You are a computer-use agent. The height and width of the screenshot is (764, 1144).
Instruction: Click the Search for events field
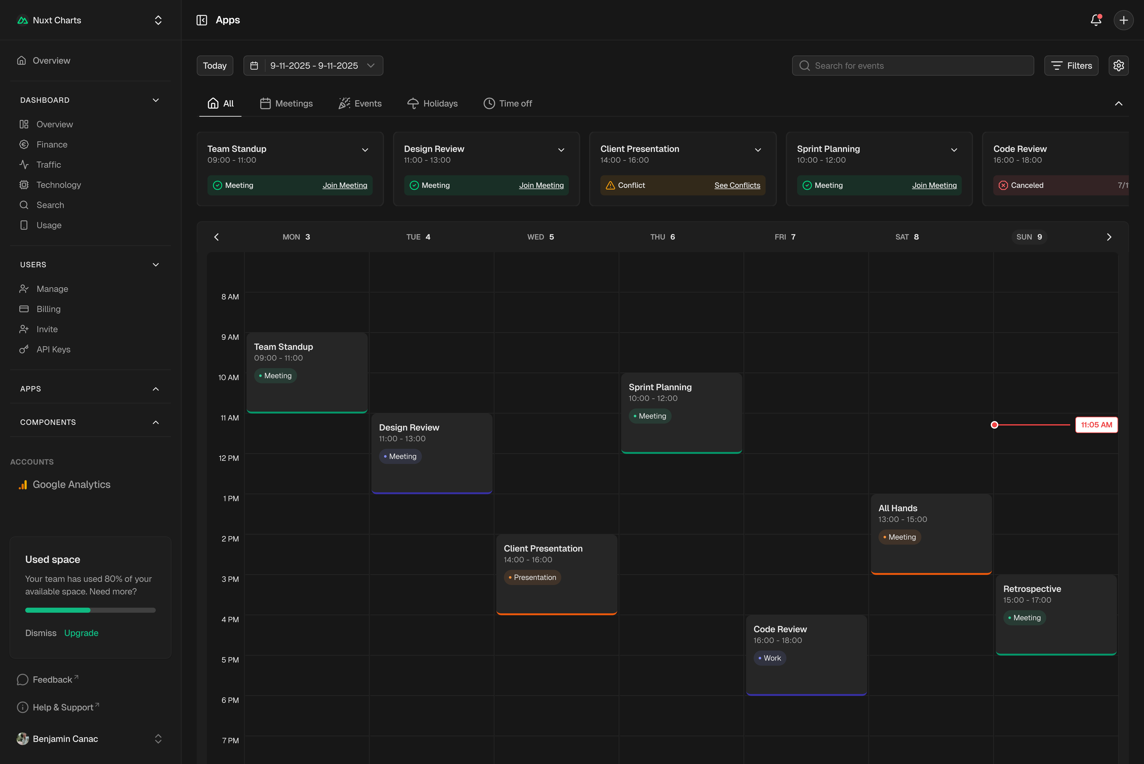tap(913, 66)
